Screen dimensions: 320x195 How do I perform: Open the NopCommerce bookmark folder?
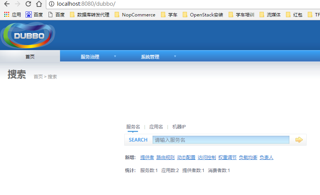coord(135,15)
